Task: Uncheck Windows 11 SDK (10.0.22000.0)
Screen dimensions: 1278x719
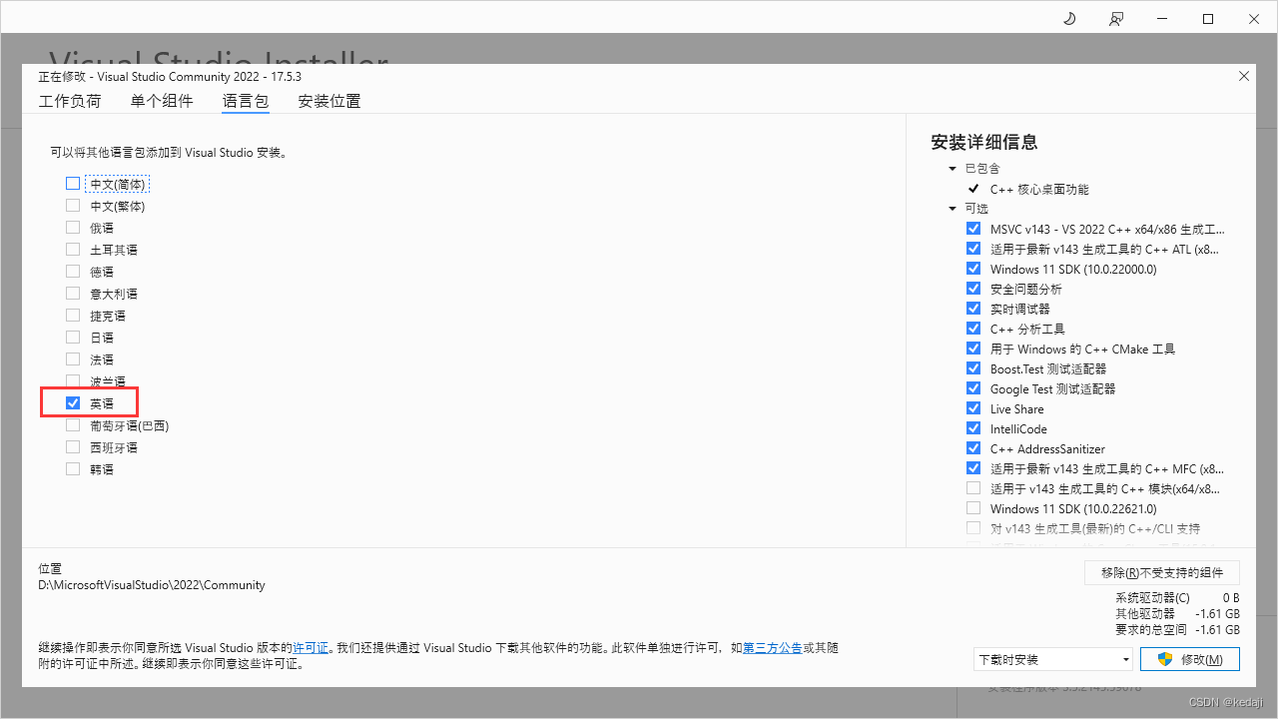Action: click(973, 269)
